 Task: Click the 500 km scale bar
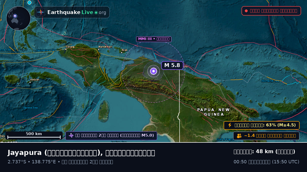click(x=34, y=136)
